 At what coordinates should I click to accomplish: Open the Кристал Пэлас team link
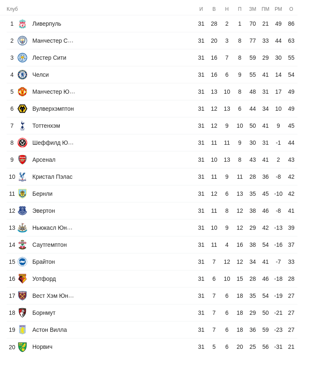pyautogui.click(x=52, y=177)
